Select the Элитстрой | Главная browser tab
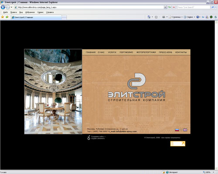This screenshot has height=174, width=218. [36, 17]
